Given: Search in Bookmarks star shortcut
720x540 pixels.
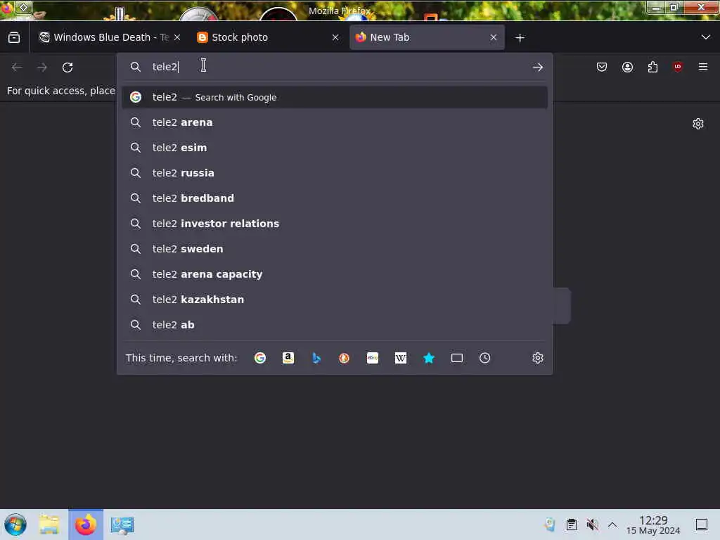Looking at the screenshot, I should coord(428,358).
